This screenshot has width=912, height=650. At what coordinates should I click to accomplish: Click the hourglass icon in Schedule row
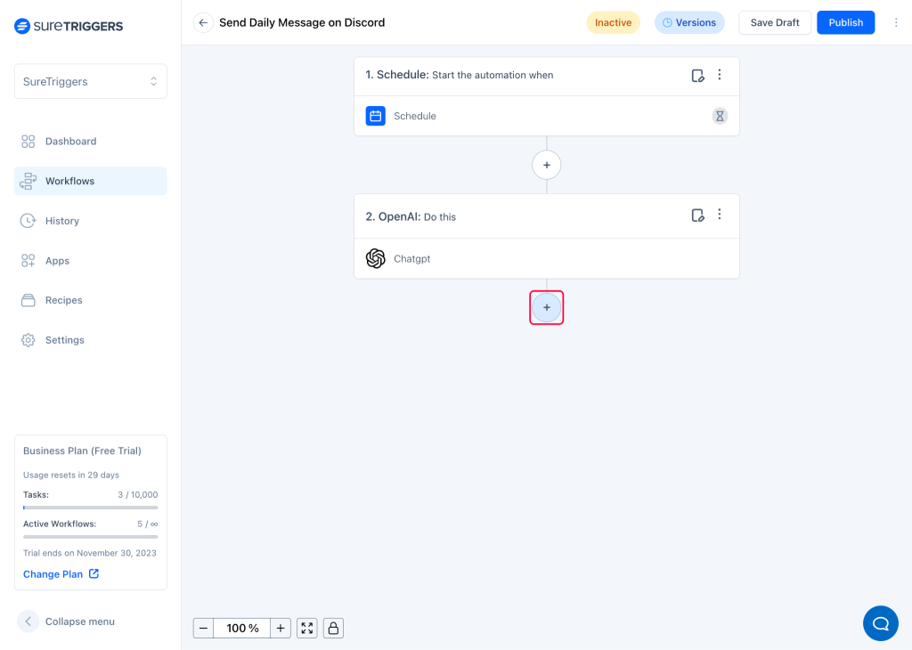click(720, 116)
